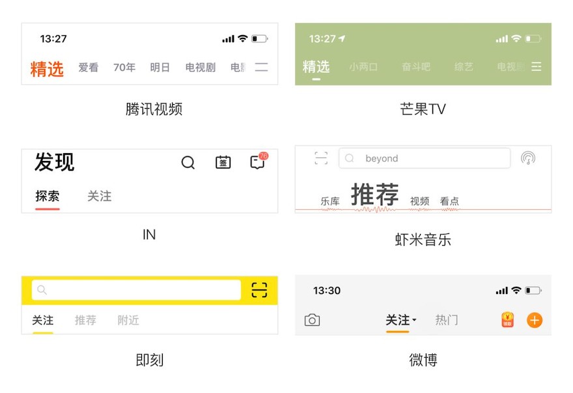Image resolution: width=573 pixels, height=393 pixels.
Task: Select the white 精选 tab in 芒果TV
Action: [x=316, y=67]
